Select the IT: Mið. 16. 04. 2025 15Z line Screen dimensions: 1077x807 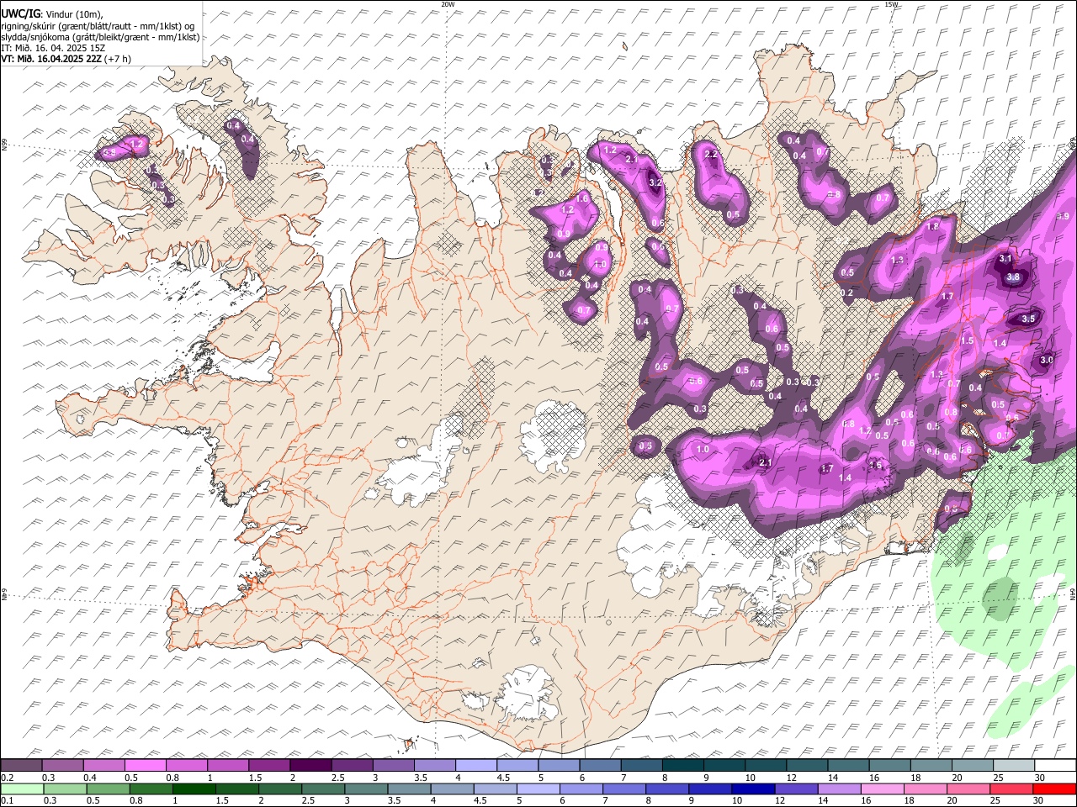[x=53, y=48]
